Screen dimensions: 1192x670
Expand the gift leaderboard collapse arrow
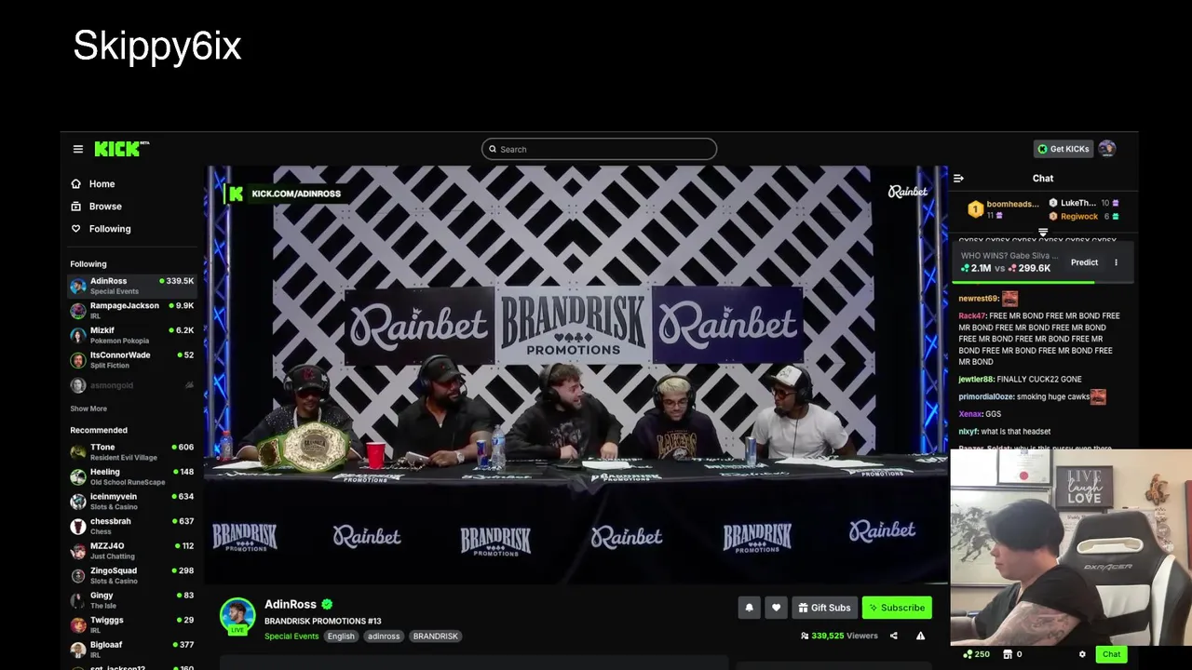[x=1043, y=232]
